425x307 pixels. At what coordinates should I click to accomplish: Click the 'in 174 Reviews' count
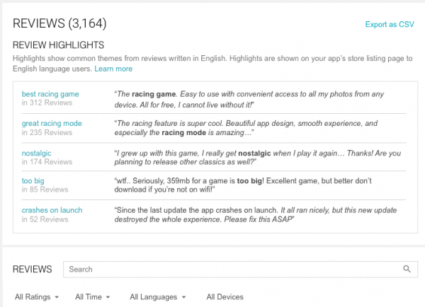47,161
